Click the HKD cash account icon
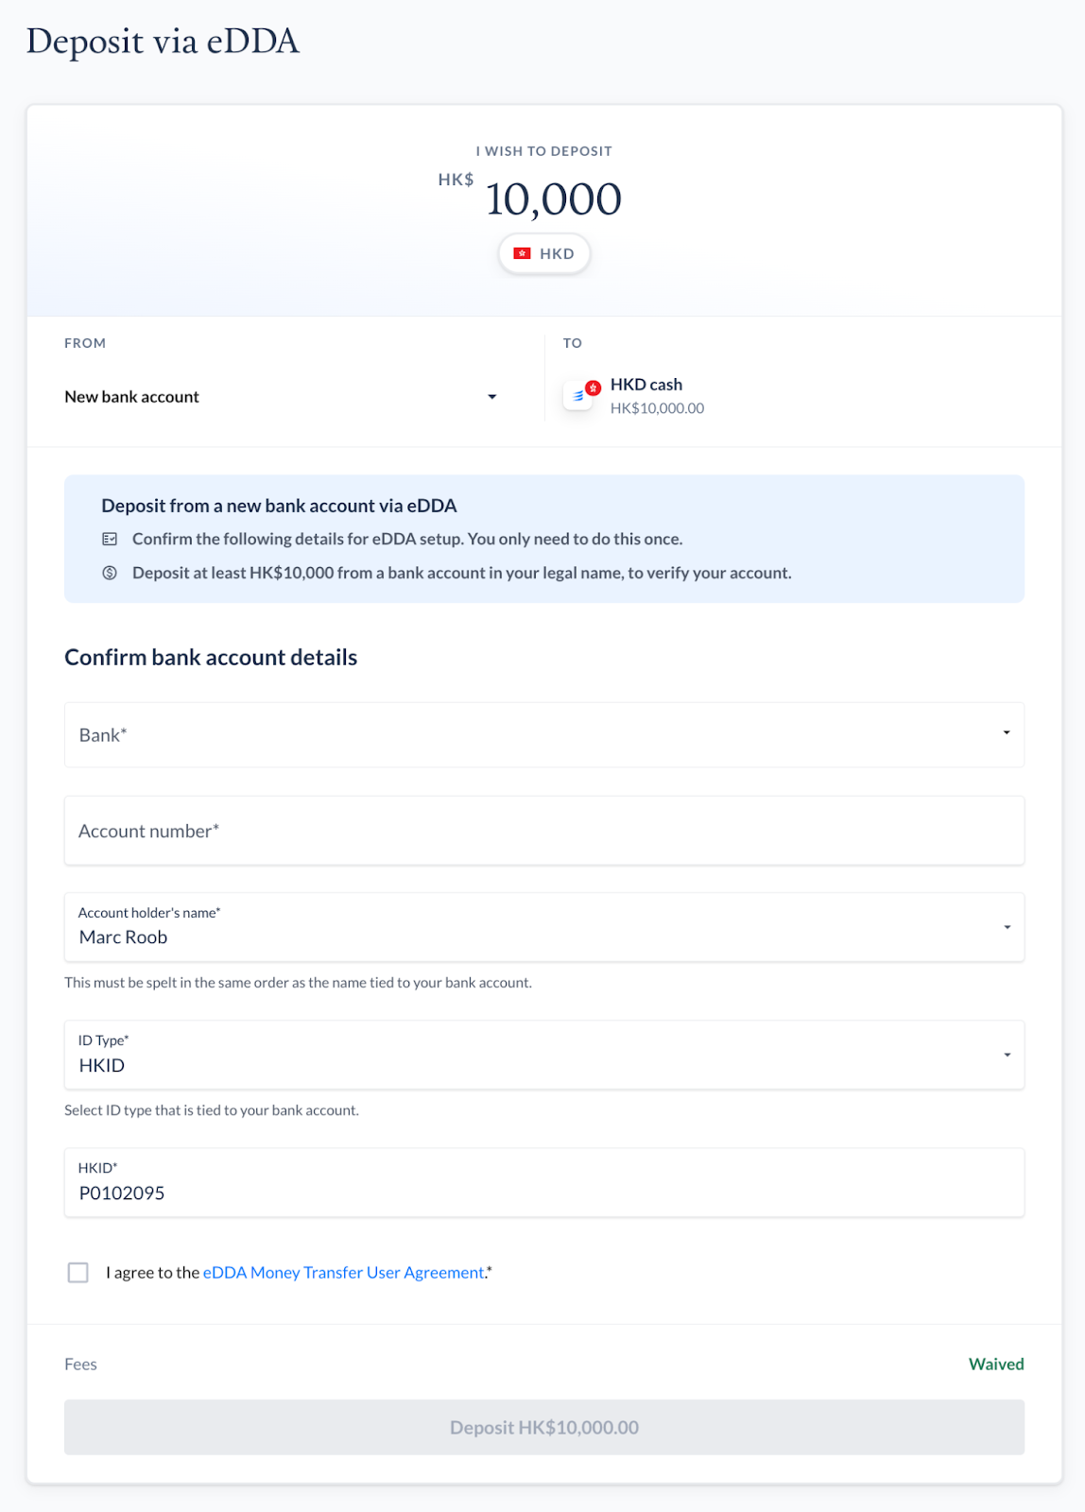The width and height of the screenshot is (1085, 1512). pos(580,395)
